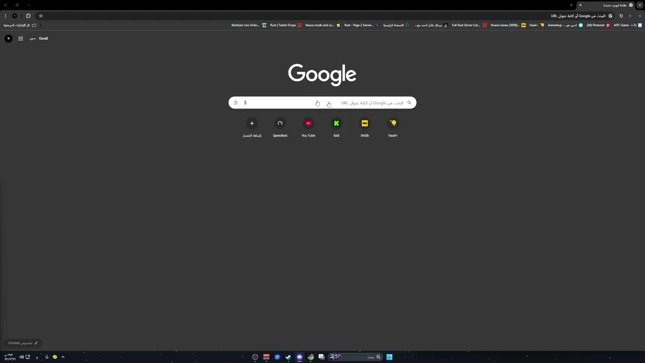The image size is (645, 363).
Task: Open the Chrome profile avatar in toolbar
Action: [15, 16]
